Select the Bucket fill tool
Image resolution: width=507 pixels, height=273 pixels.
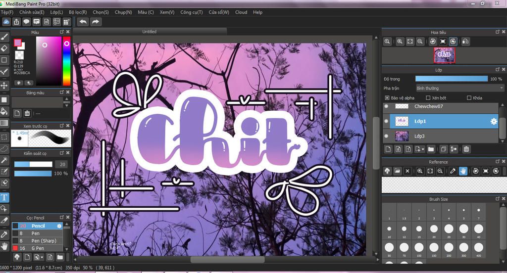(4, 111)
